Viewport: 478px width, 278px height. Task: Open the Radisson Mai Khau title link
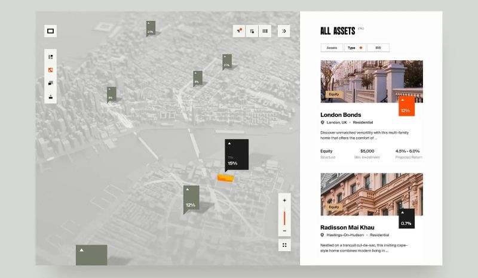pyautogui.click(x=347, y=227)
